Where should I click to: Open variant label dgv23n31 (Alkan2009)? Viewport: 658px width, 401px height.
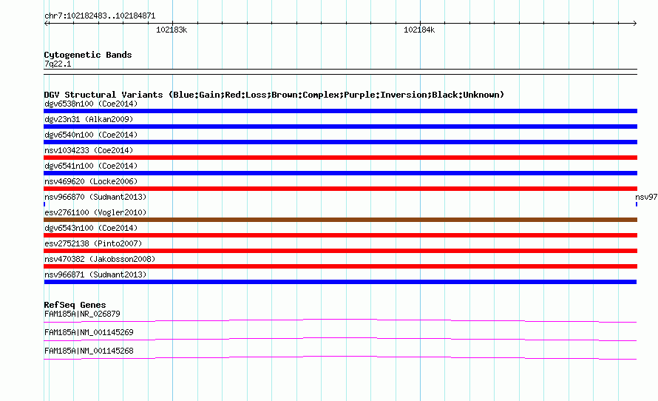[x=89, y=119]
